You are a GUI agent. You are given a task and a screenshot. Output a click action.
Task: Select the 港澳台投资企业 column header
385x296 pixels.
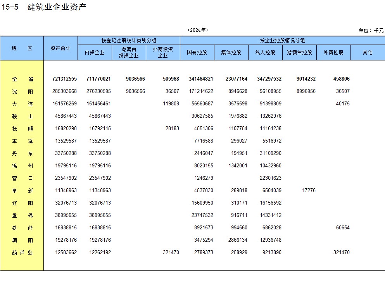(129, 52)
